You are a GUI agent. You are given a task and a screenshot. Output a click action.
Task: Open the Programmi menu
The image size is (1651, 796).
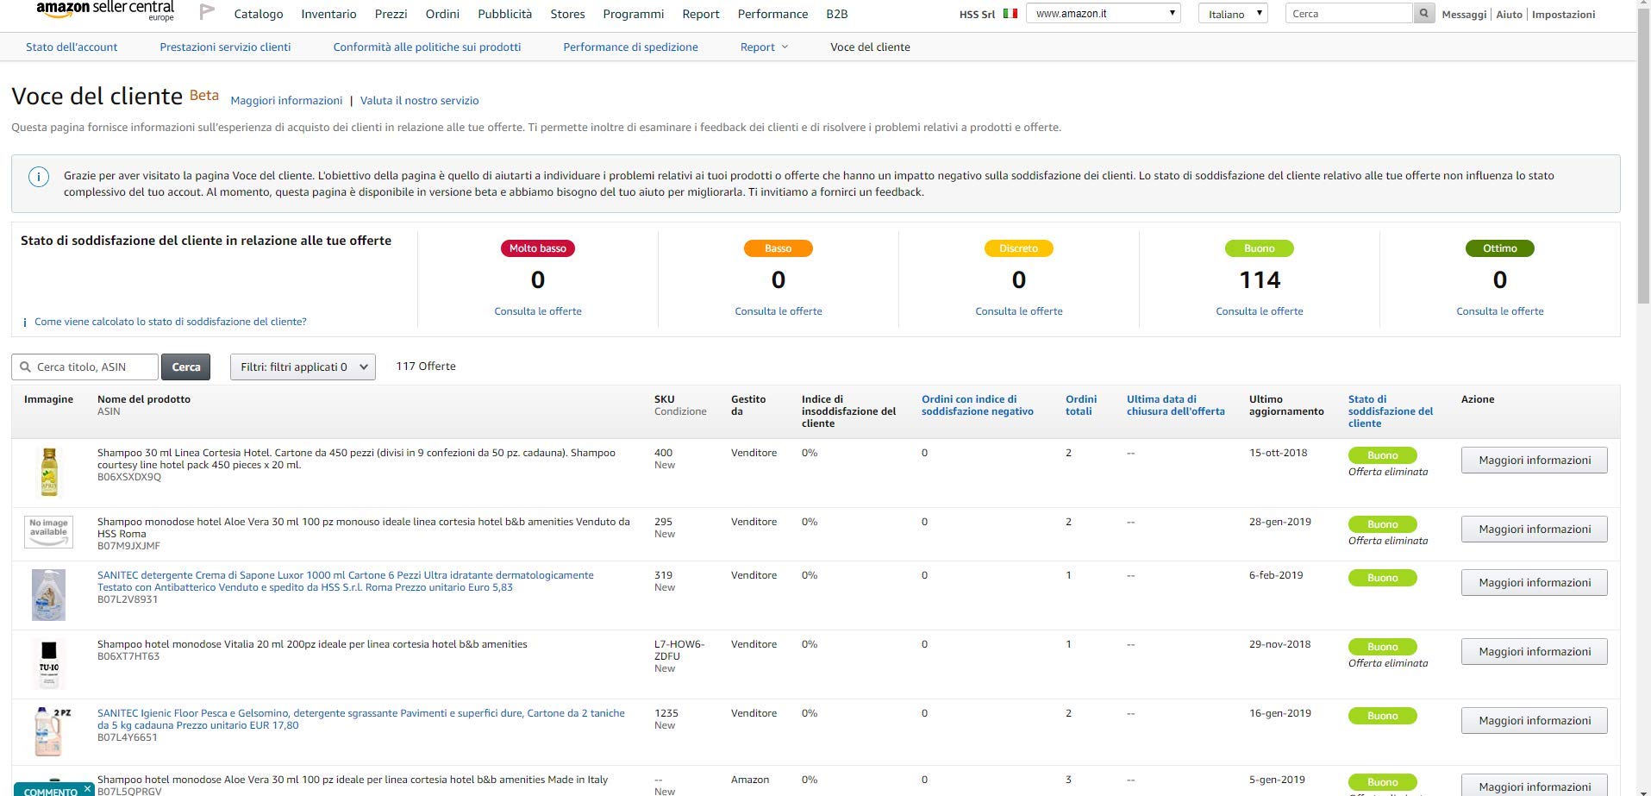[x=634, y=14]
